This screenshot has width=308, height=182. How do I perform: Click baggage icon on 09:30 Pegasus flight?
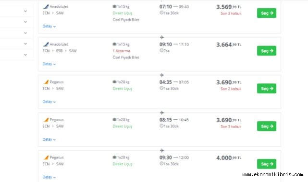[114, 157]
